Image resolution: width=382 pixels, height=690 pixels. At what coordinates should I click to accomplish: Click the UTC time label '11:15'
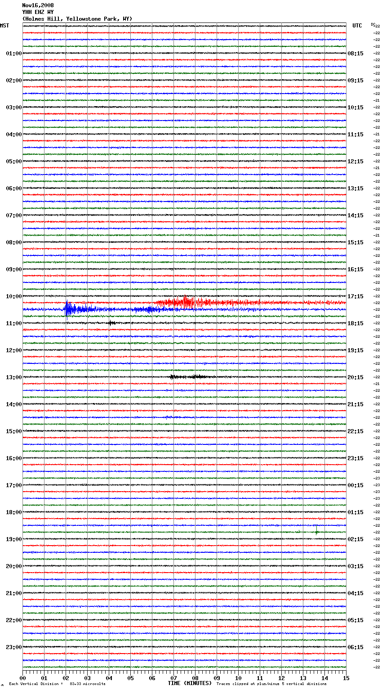[x=355, y=134]
